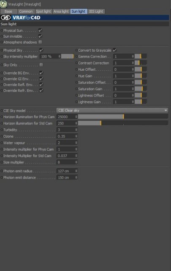Click Photon emit distance stepper arrows
The width and height of the screenshot is (171, 271).
[76, 177]
